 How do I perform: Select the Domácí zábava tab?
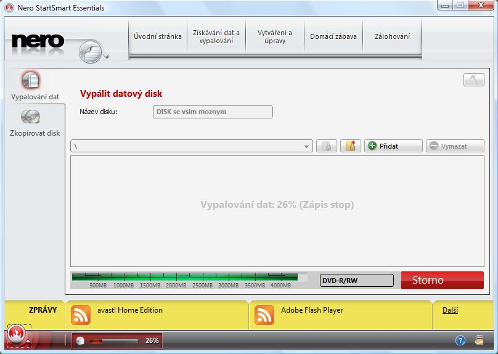coord(333,36)
